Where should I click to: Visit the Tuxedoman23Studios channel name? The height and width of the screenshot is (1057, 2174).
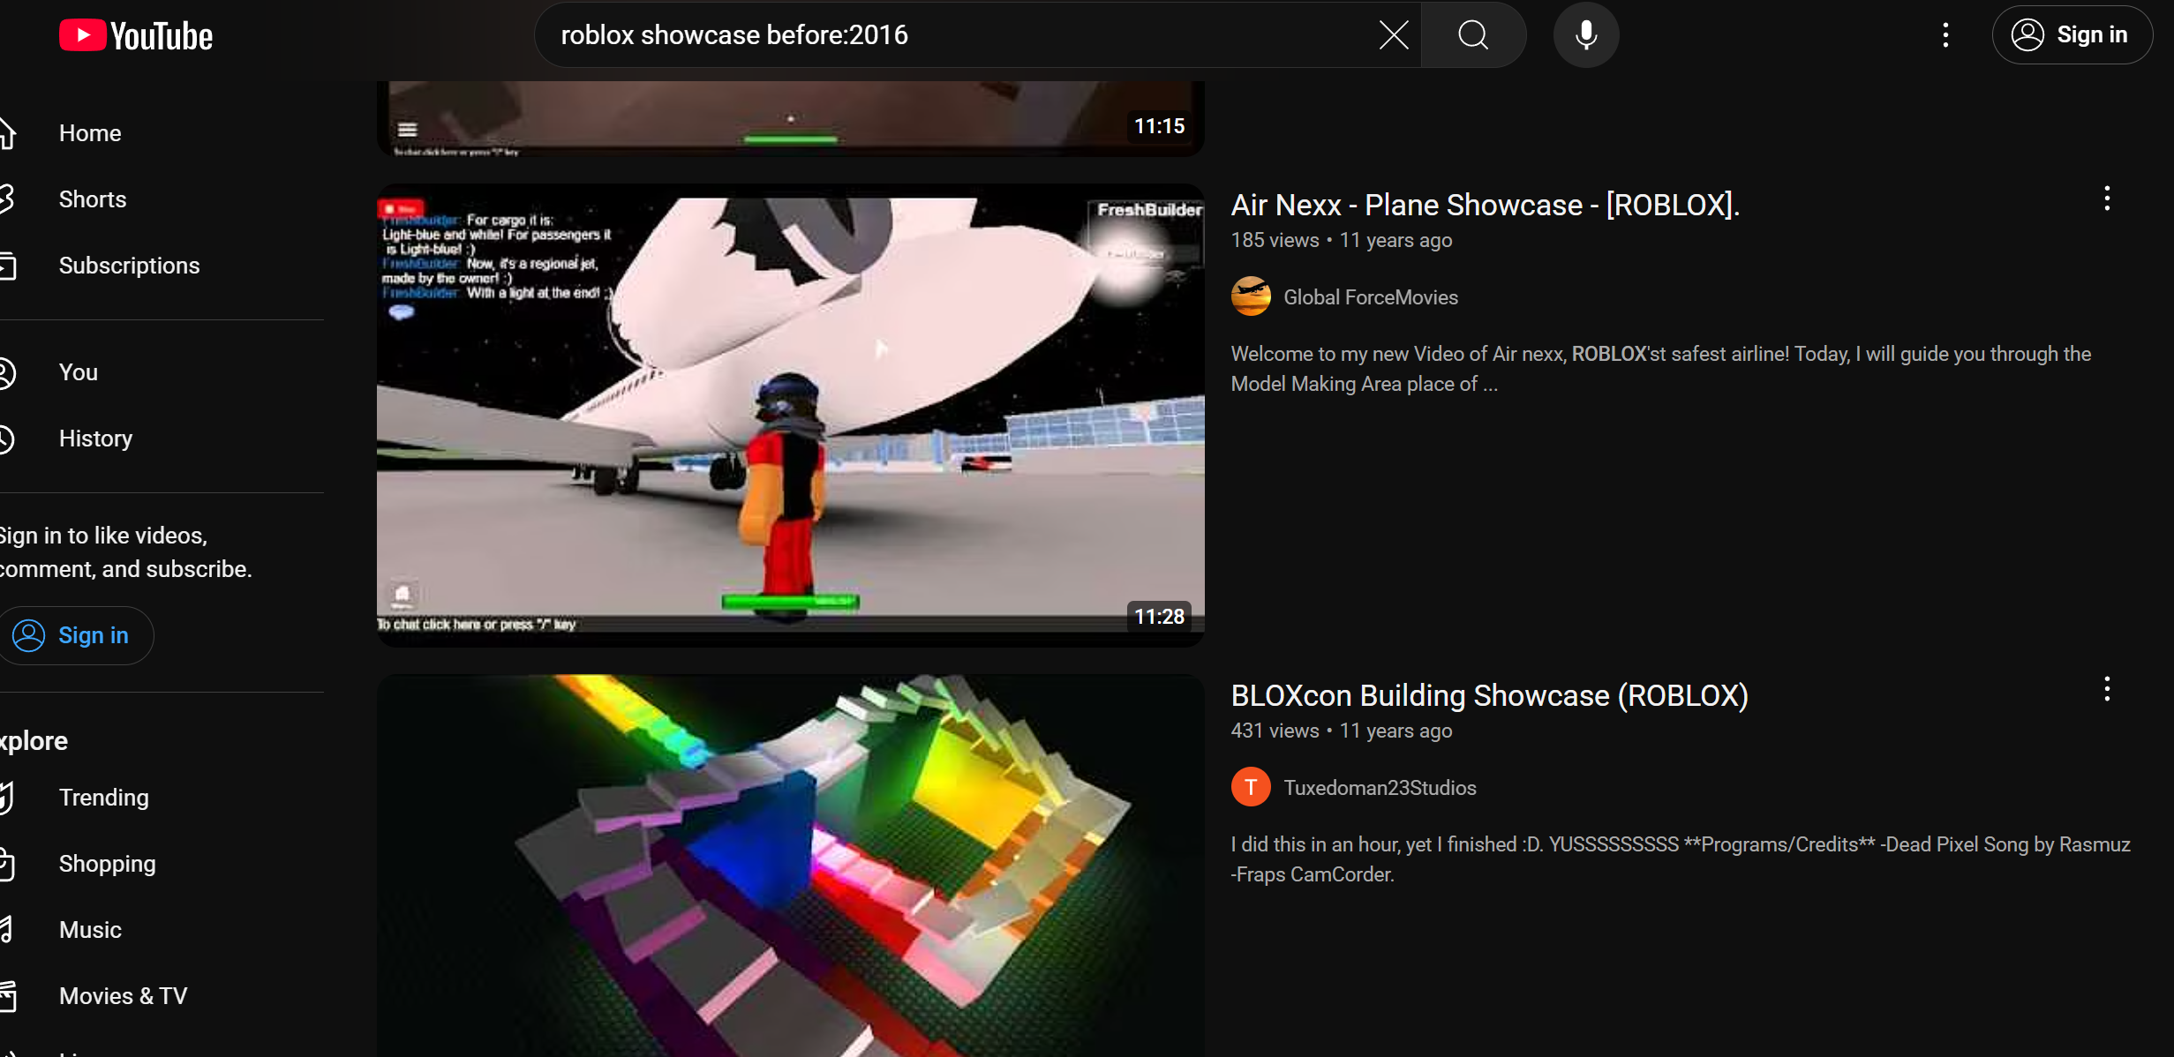[1380, 788]
